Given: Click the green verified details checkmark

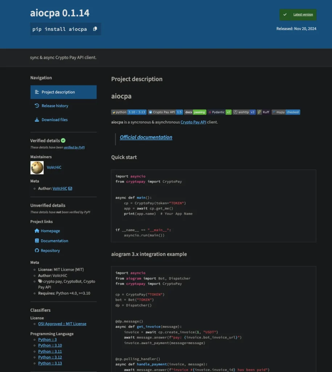Looking at the screenshot, I should coord(63,141).
